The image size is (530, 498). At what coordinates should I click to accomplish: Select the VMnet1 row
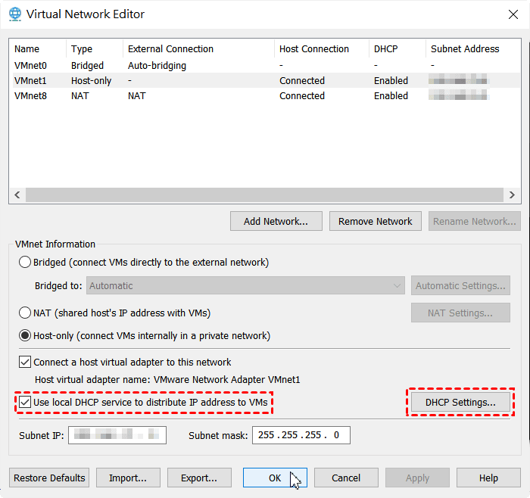click(267, 80)
